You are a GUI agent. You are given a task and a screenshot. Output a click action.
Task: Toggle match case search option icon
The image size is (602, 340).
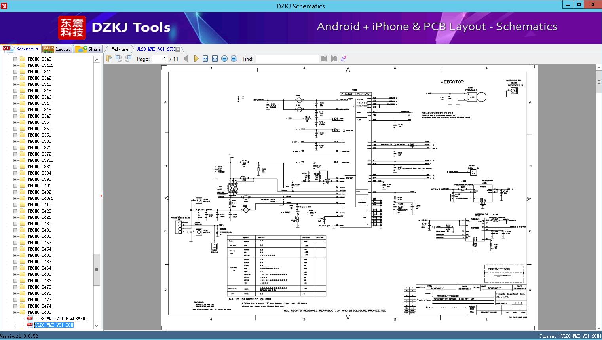tap(344, 59)
